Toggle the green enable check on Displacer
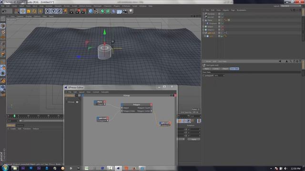 [223, 23]
